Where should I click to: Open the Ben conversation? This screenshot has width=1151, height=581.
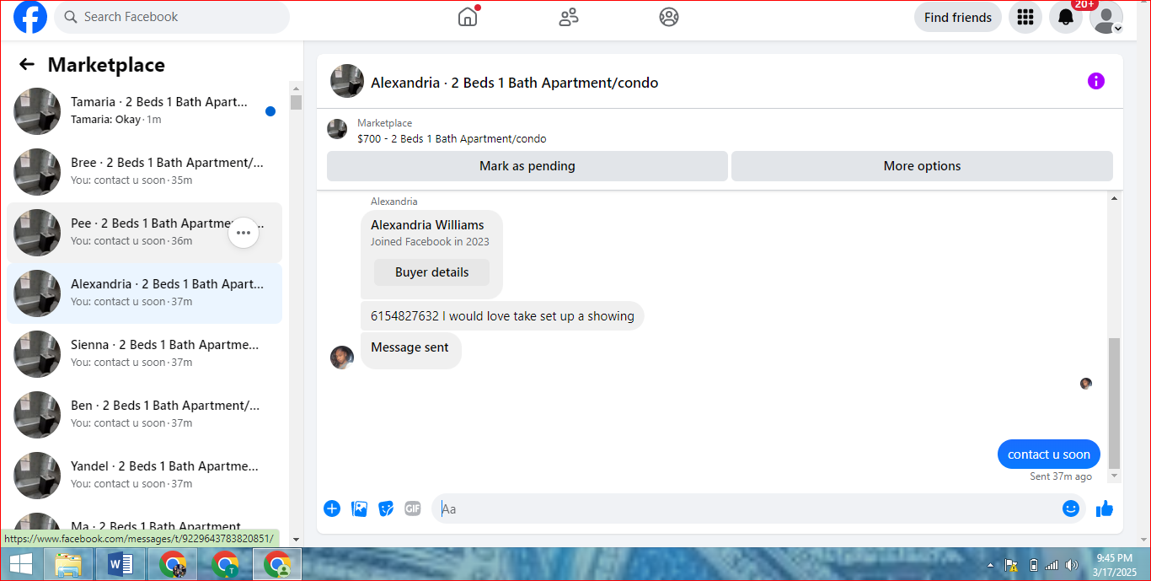(145, 415)
